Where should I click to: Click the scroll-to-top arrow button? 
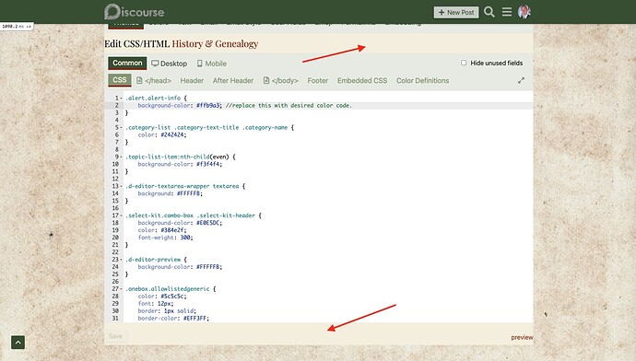(18, 343)
